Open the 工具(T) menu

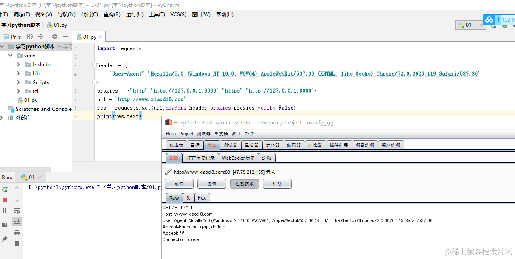tap(157, 14)
